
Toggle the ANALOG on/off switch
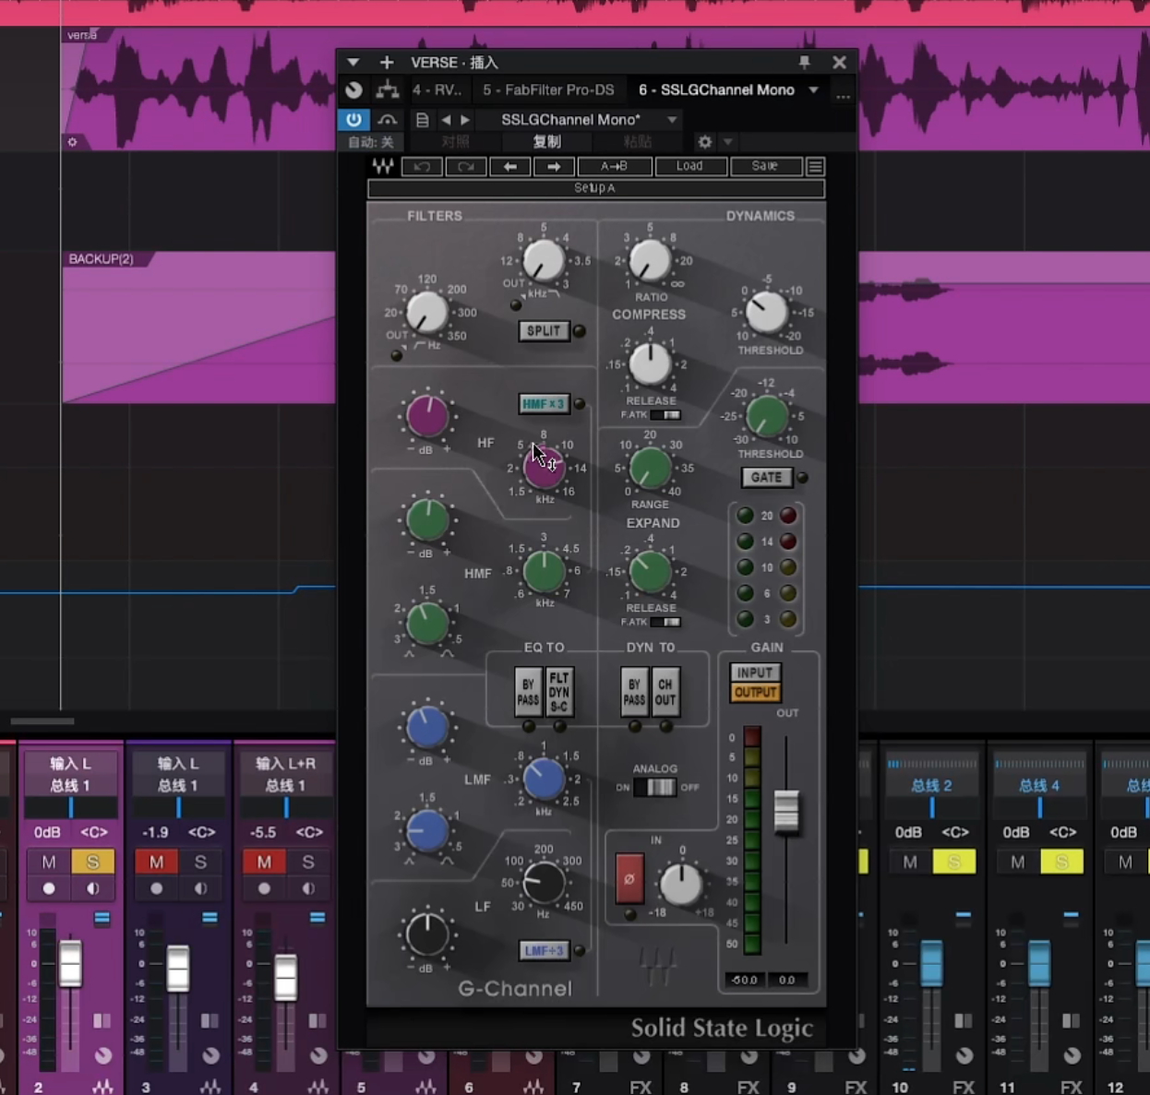pyautogui.click(x=660, y=787)
